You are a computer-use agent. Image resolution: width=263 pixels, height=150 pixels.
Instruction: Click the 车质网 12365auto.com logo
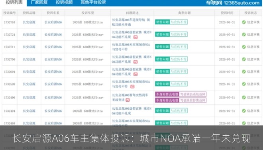[x=233, y=3]
